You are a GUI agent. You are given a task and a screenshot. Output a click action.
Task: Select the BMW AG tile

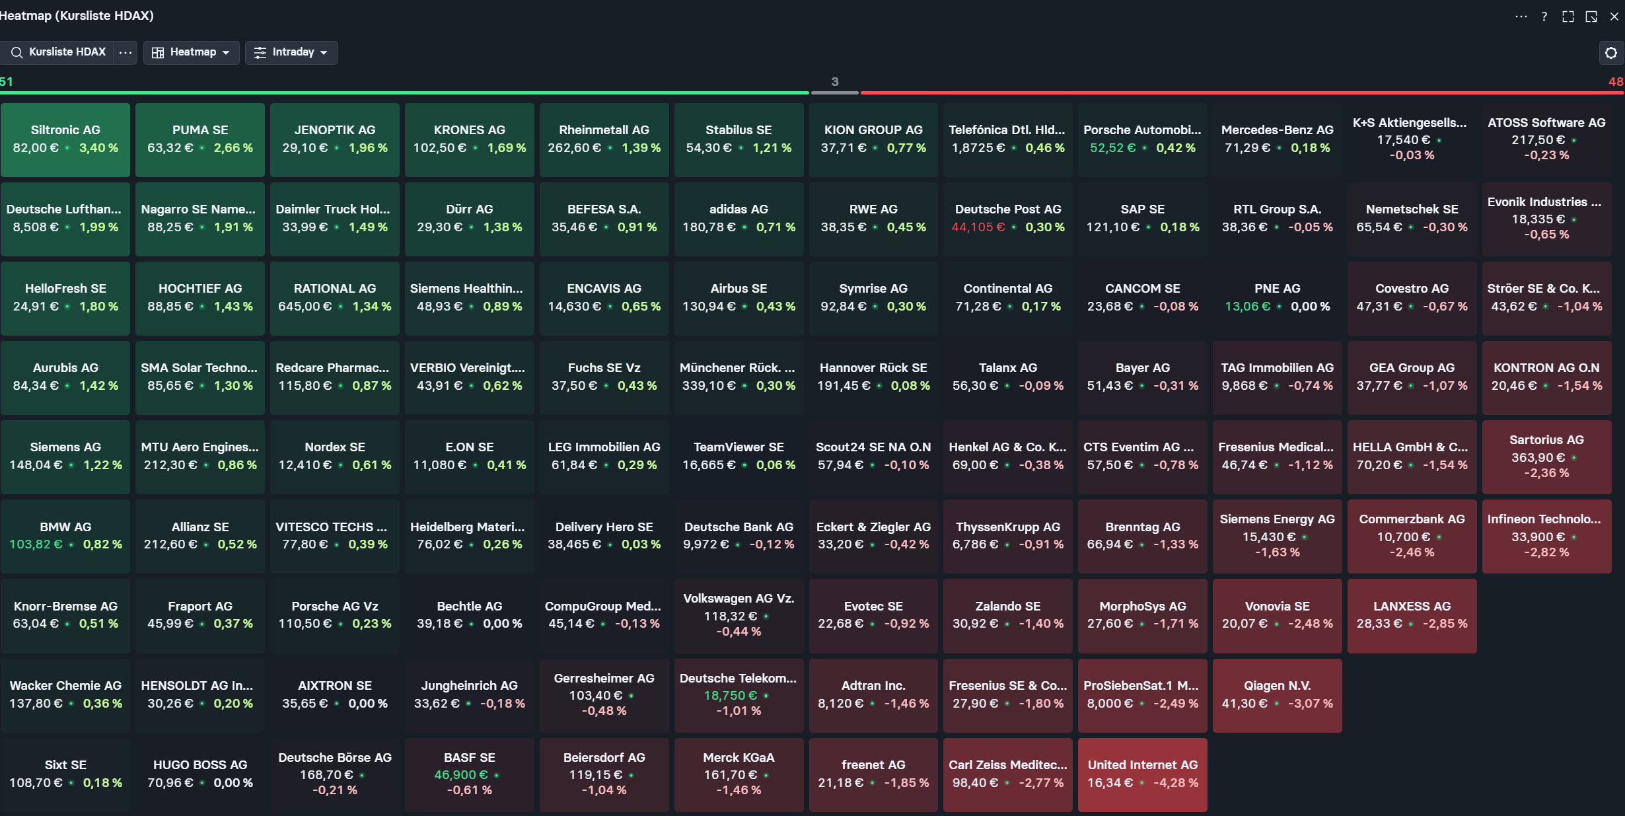tap(65, 536)
